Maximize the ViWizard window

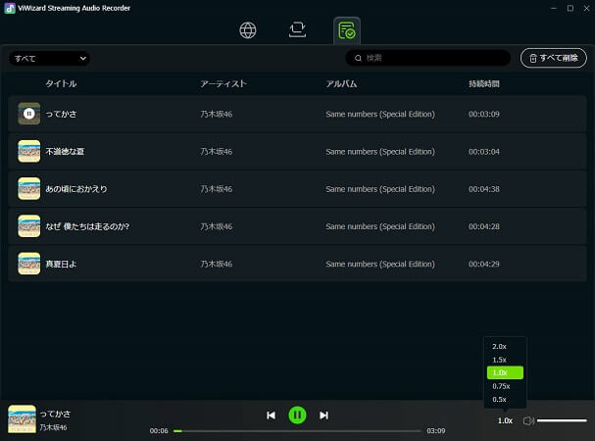570,8
